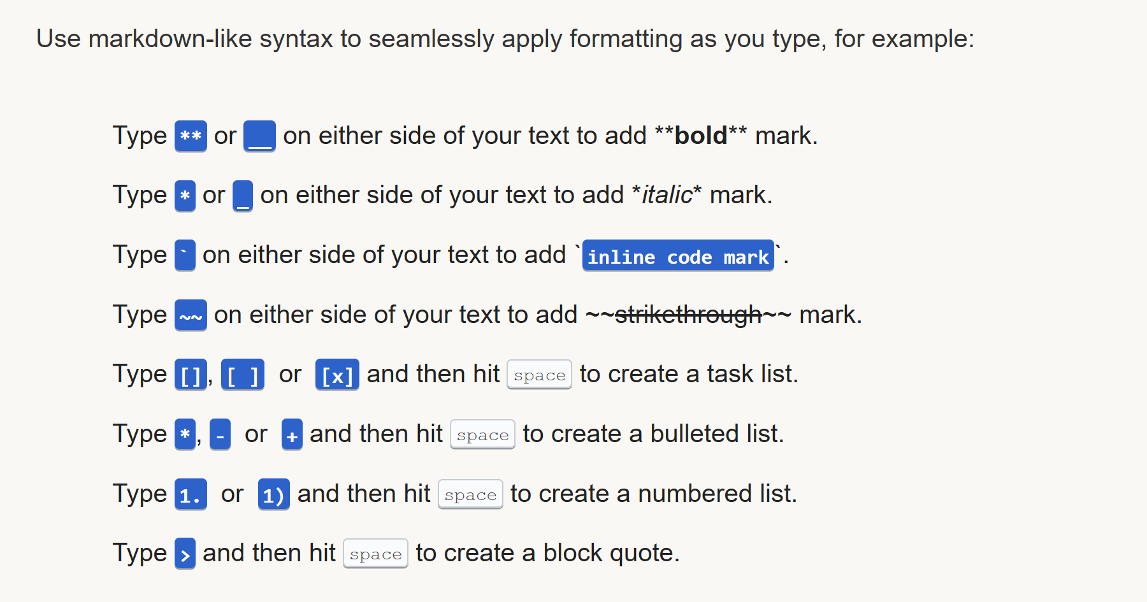This screenshot has height=602, width=1147.
Task: Click the space key in block quote line
Action: click(x=375, y=554)
